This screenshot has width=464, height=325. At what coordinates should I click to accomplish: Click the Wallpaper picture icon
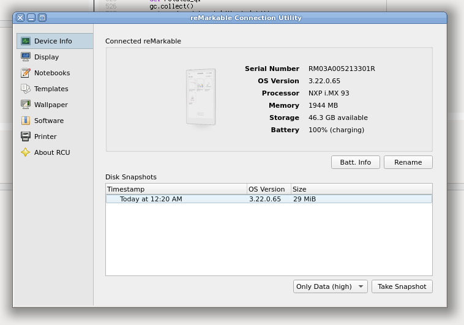coord(26,105)
